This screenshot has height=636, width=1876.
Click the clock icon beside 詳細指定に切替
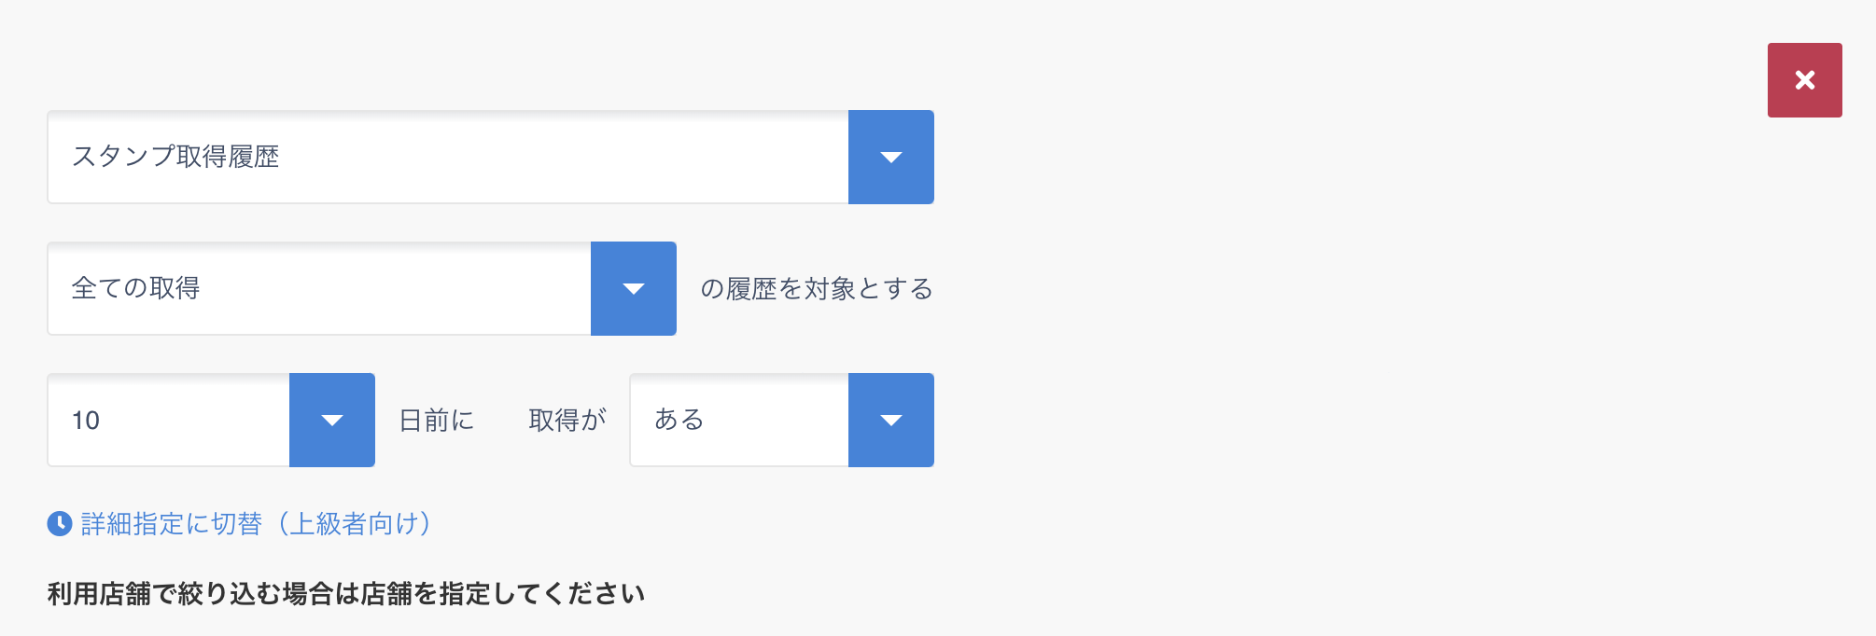click(x=60, y=524)
